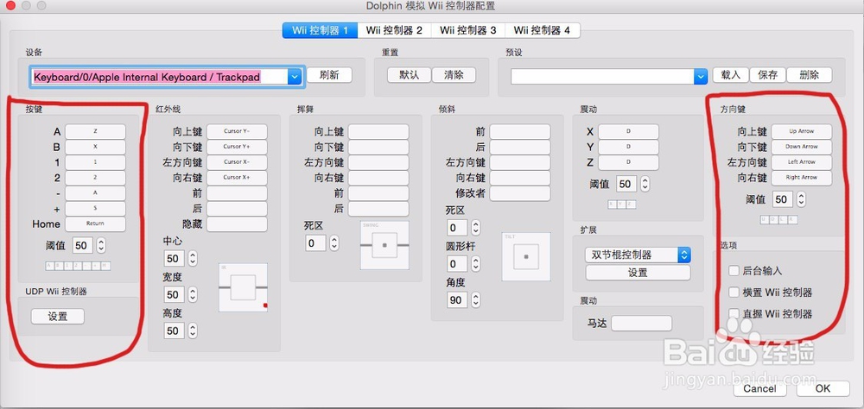Click the 清除 clear button
This screenshot has height=409, width=864.
click(454, 75)
